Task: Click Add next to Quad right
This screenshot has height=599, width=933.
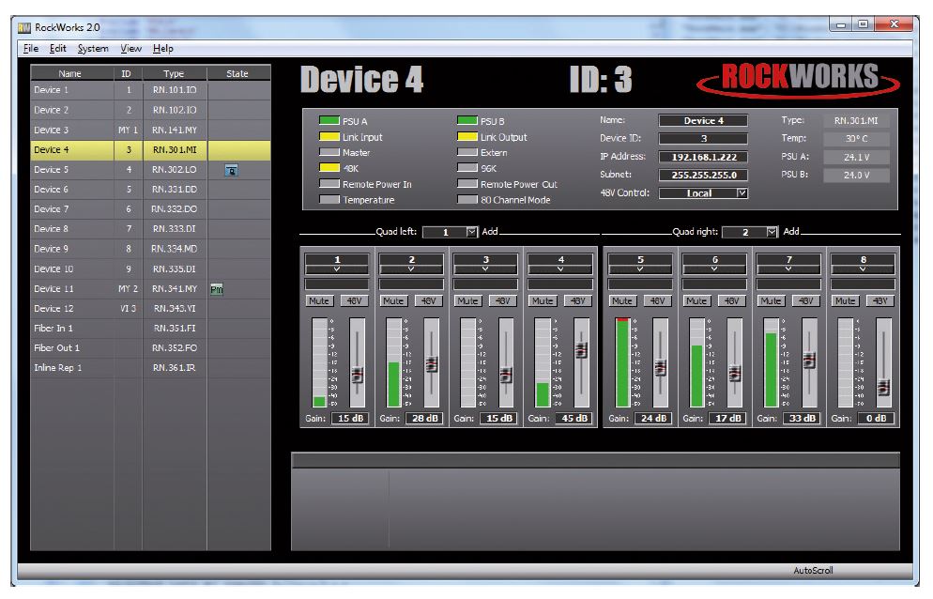Action: (791, 232)
